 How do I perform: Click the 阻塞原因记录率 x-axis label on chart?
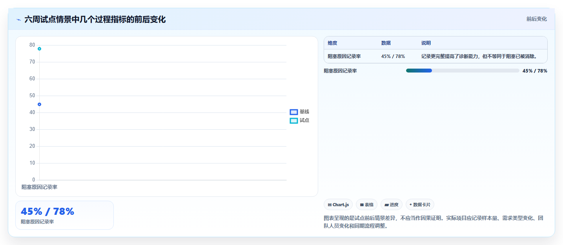click(39, 187)
